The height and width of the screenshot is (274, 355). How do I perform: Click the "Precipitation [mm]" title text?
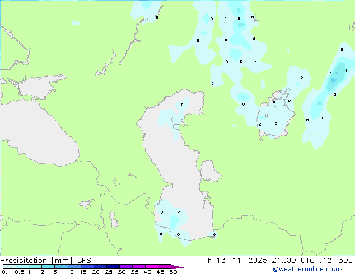coord(36,261)
